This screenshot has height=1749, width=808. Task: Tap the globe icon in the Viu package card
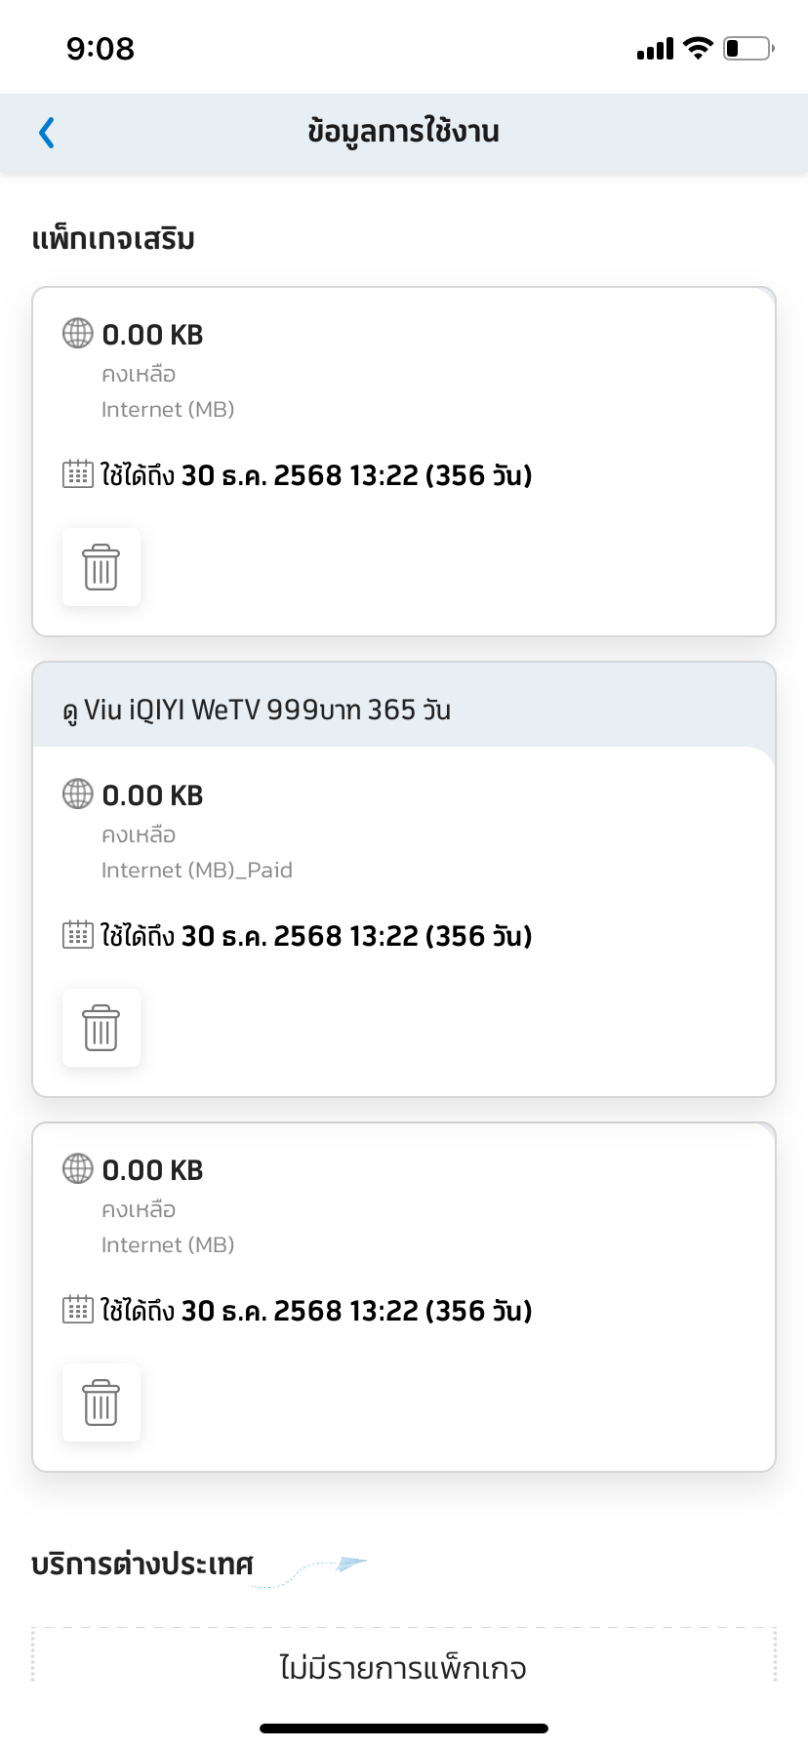click(78, 794)
